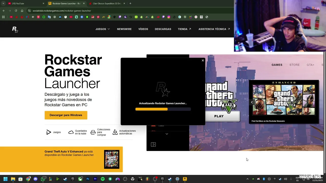
Task: Close the Rockstar Games Launcher tab
Action: [84, 4]
